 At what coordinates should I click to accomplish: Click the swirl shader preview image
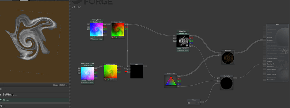coord(33,38)
